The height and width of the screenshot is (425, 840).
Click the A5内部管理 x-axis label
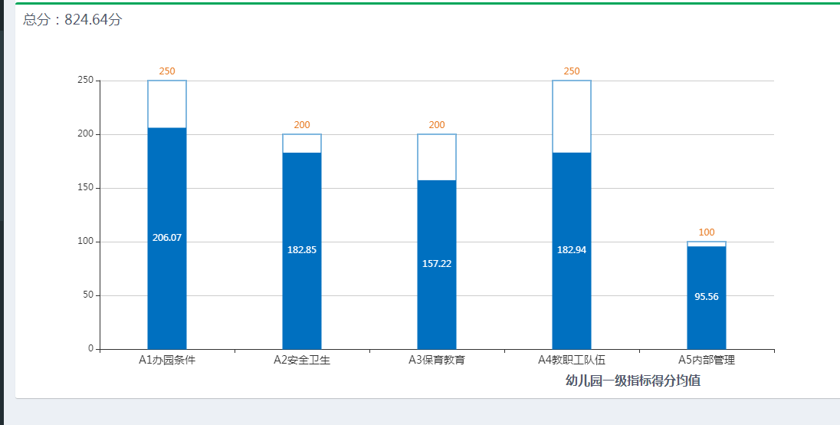tap(707, 360)
